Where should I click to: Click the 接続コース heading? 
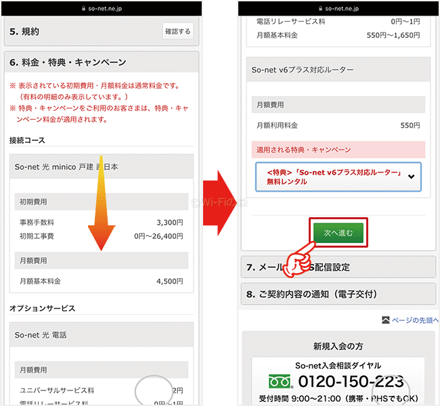[x=27, y=140]
